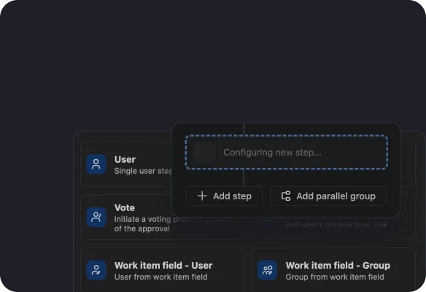Click the plus icon in Add step

pos(202,196)
